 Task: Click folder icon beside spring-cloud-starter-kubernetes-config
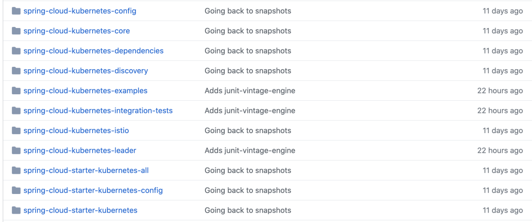[16, 190]
